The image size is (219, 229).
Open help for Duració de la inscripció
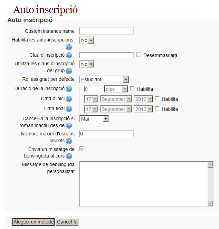pos(69,89)
